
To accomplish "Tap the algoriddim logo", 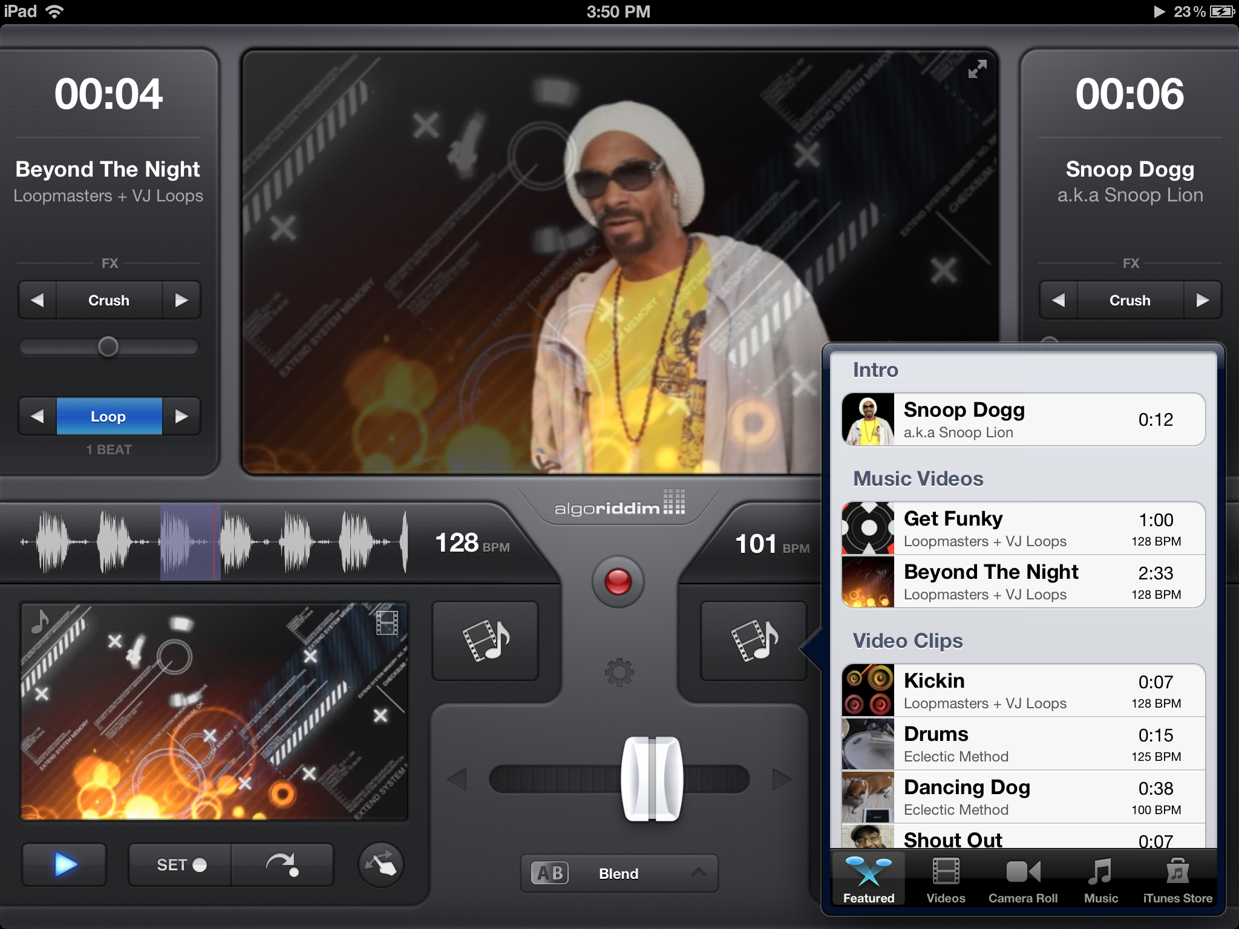I will pyautogui.click(x=619, y=503).
